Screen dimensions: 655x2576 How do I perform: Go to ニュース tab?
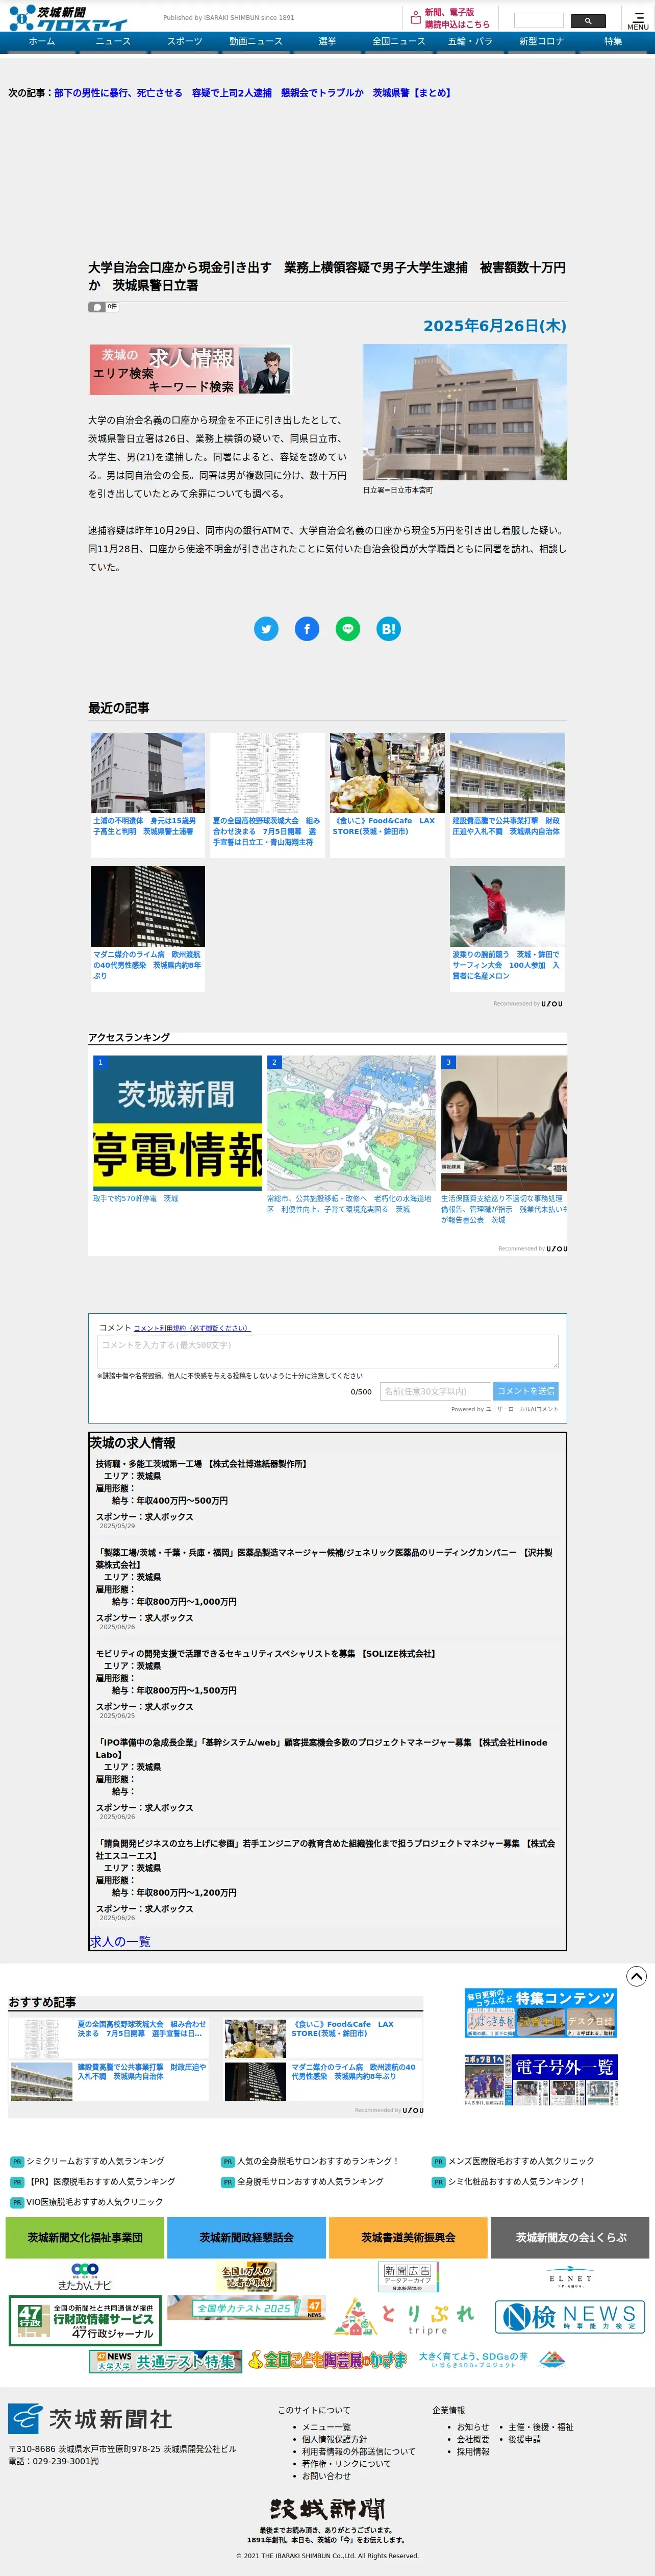click(x=113, y=42)
